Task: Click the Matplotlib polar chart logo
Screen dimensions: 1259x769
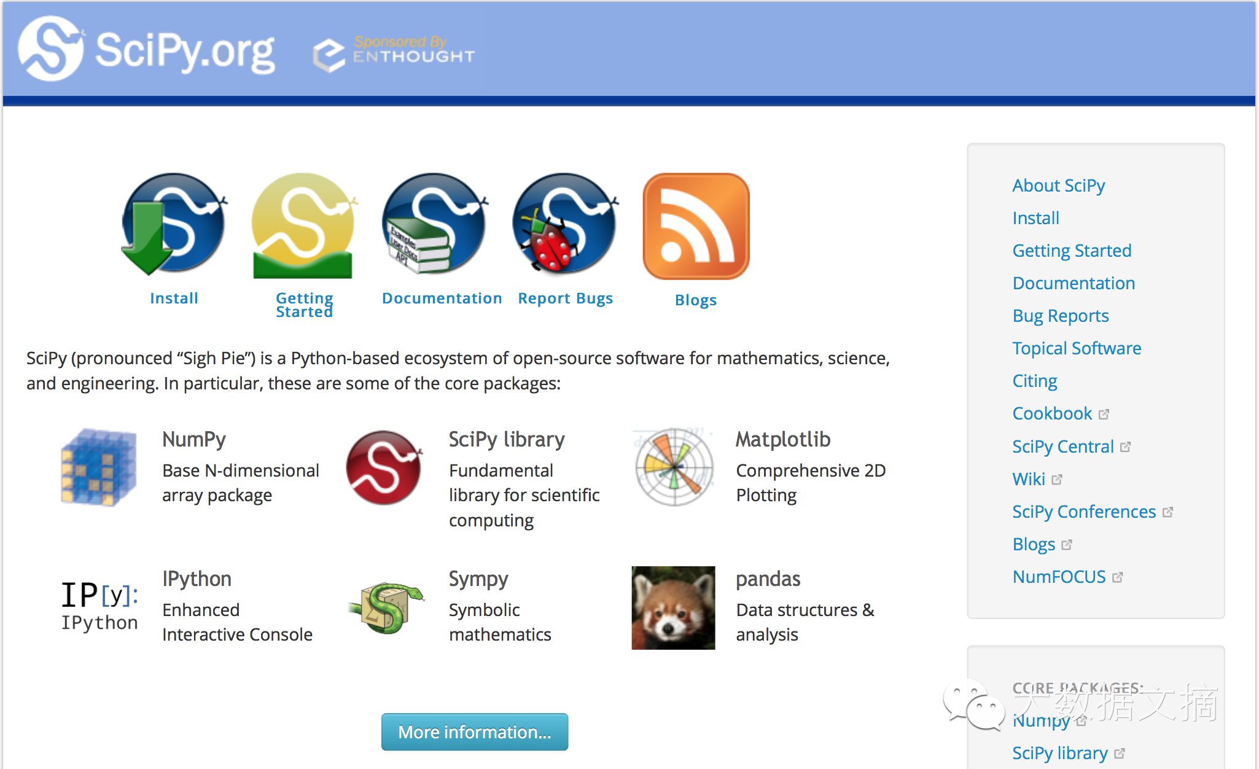Action: [x=674, y=467]
